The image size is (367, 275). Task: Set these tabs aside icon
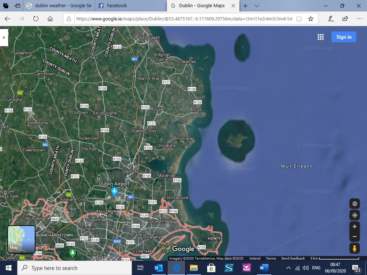(17, 6)
